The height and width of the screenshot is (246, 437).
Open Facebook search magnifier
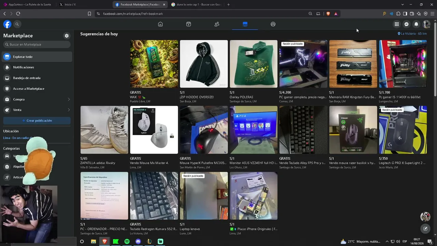(x=17, y=24)
